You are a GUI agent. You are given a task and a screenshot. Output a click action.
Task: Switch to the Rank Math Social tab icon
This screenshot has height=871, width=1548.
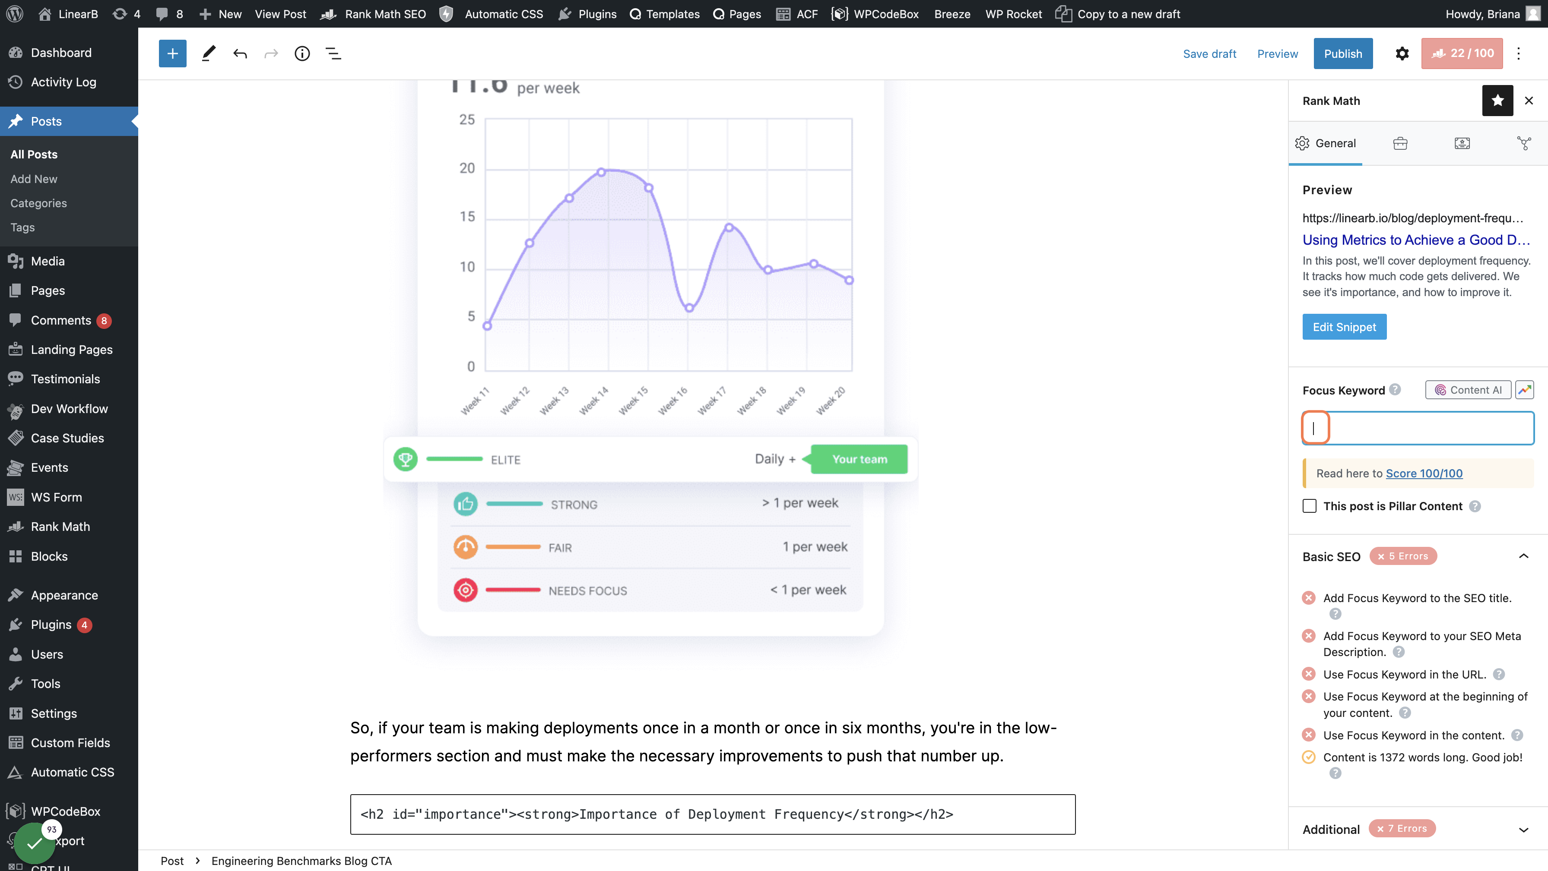click(1524, 143)
